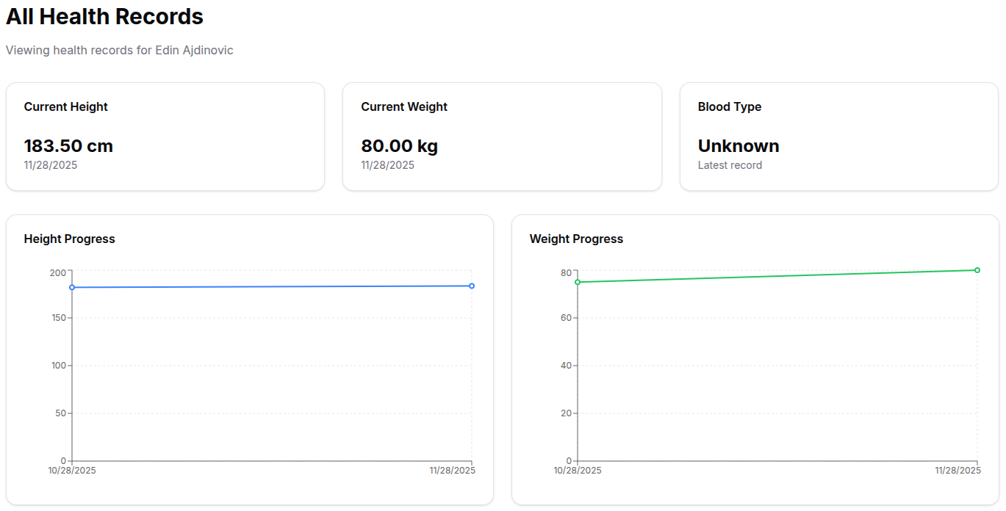Click the Height Progress chart title

pyautogui.click(x=69, y=239)
